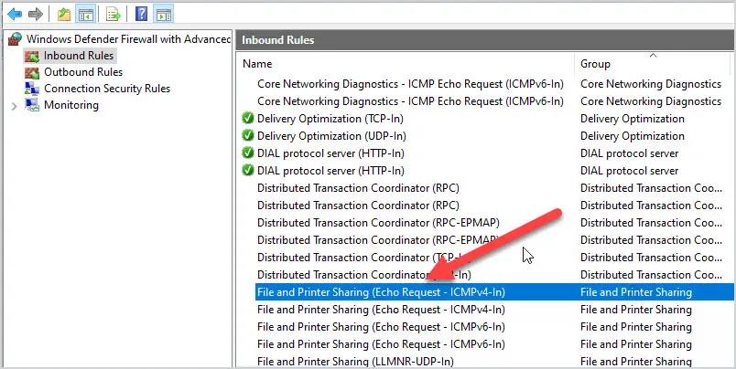This screenshot has height=369, width=736.
Task: Select the highlighted File and Printer Sharing ICMPv4-In rule
Action: pyautogui.click(x=494, y=292)
